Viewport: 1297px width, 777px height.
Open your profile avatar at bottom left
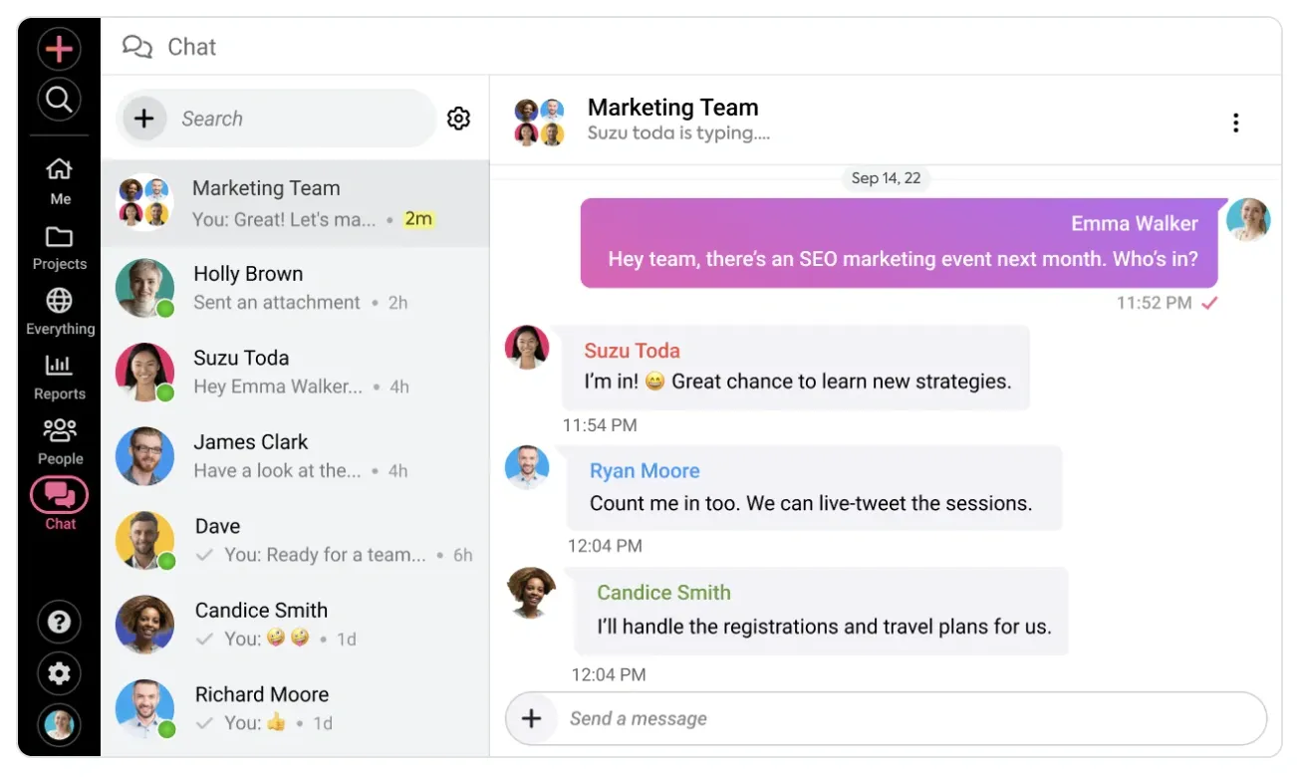pos(59,725)
